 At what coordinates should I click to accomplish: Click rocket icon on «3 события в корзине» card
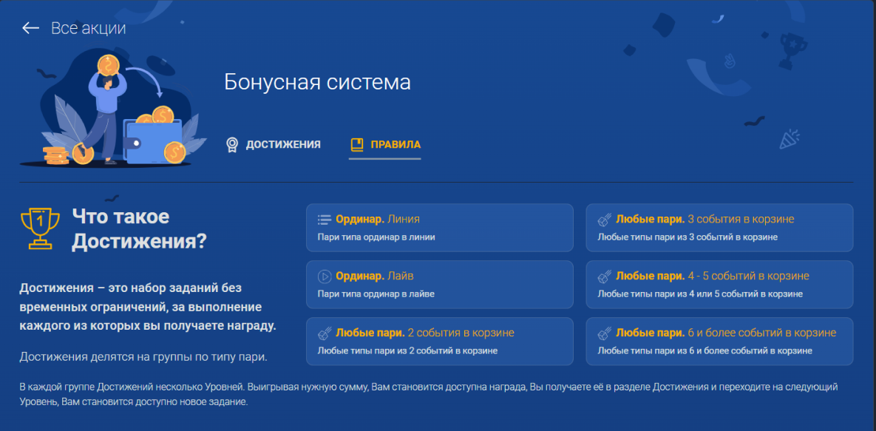(x=605, y=218)
